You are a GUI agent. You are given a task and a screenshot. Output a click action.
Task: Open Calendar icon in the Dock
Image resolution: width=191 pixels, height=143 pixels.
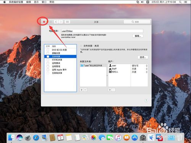click(61, 138)
